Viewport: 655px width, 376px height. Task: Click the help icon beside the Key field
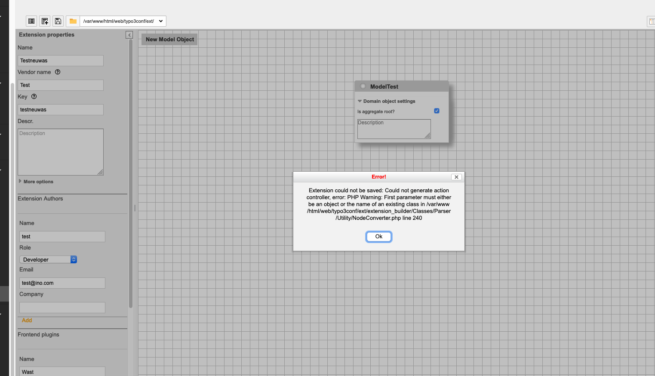pos(34,96)
